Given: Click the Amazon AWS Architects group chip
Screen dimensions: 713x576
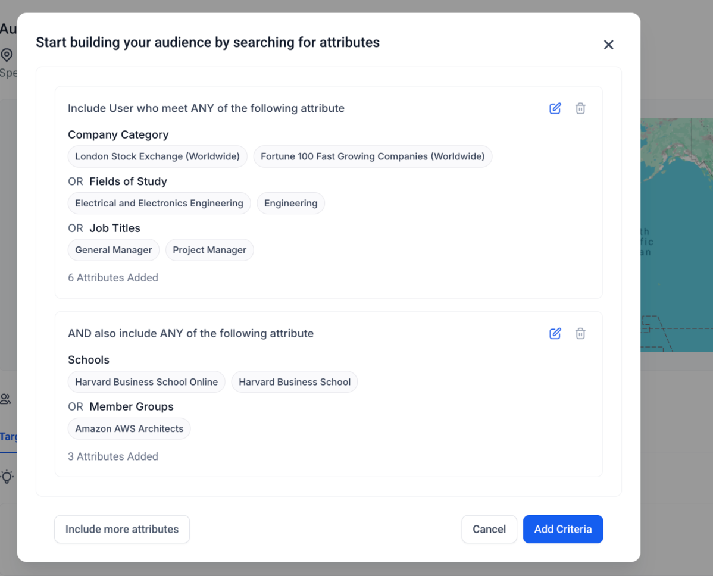Looking at the screenshot, I should tap(129, 428).
